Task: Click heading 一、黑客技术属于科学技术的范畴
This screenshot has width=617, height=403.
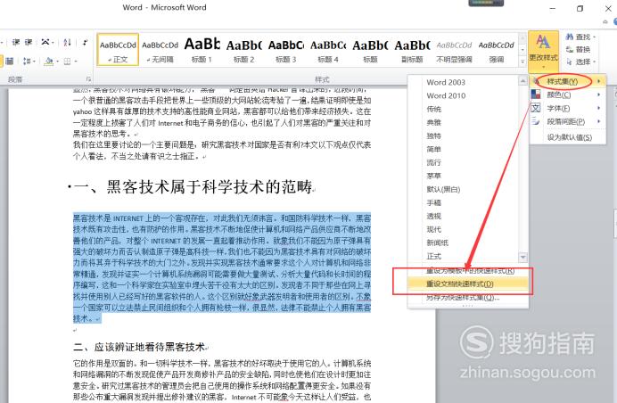Action: click(x=193, y=186)
